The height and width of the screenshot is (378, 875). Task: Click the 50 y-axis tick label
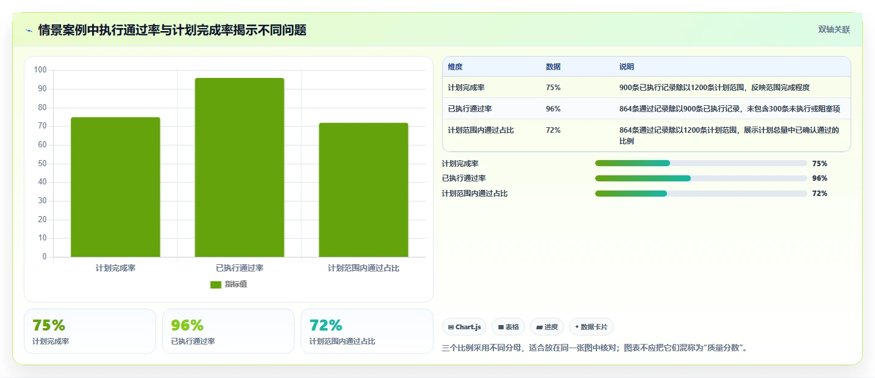42,164
